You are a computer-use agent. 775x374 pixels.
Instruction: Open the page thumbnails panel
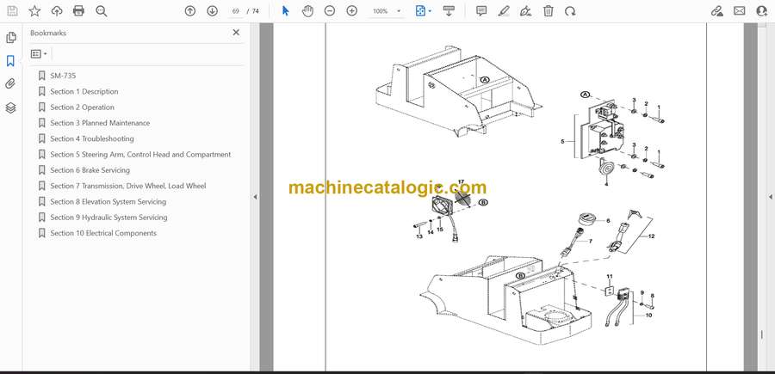tap(10, 38)
